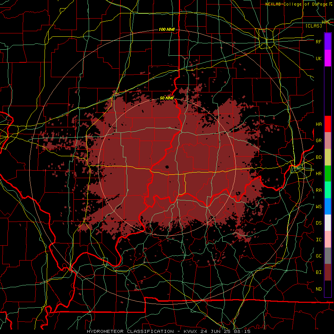Click the [CLAS] label
This screenshot has height=334, width=334.
tap(314, 26)
